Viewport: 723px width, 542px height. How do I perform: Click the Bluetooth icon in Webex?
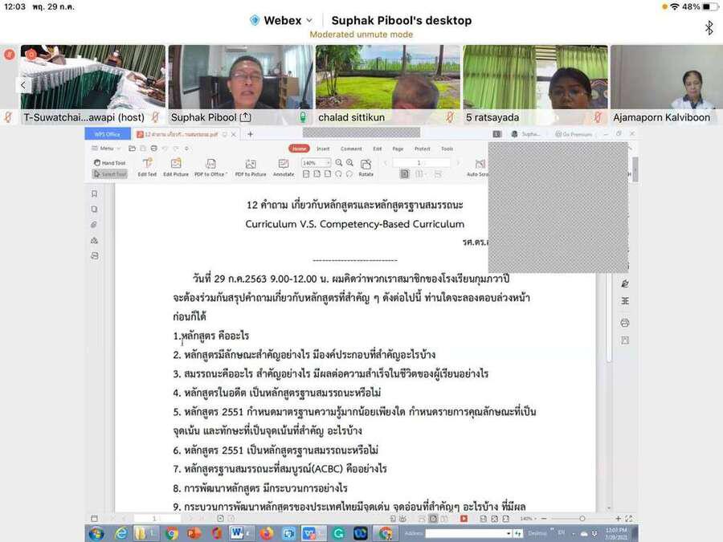point(709,28)
